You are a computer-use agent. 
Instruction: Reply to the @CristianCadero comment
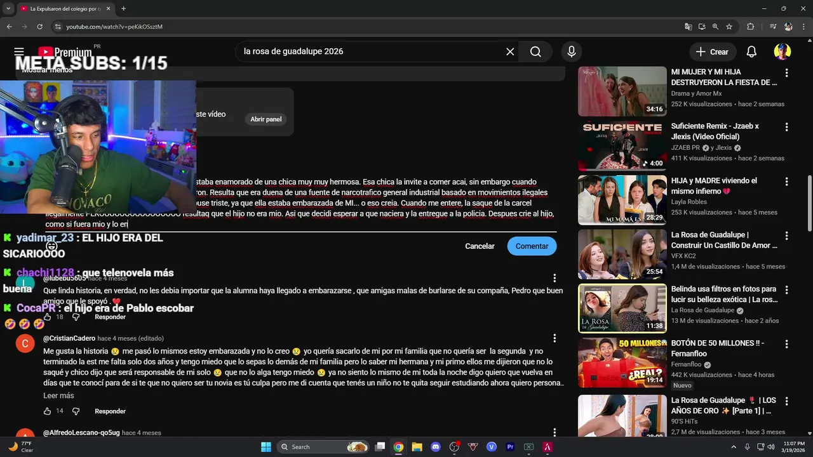coord(110,411)
